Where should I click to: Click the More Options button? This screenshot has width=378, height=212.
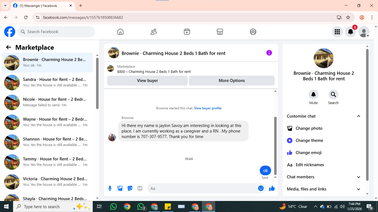(x=232, y=81)
